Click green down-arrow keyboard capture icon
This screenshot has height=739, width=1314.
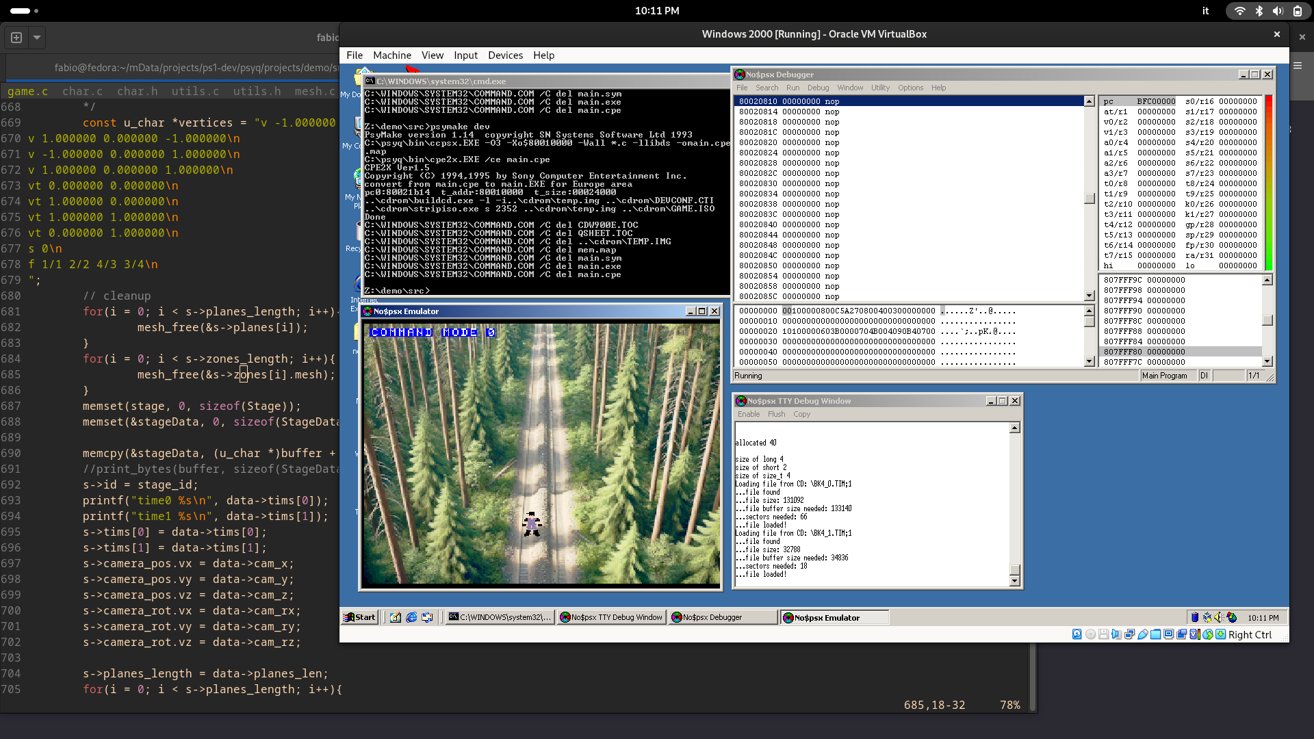[1221, 634]
